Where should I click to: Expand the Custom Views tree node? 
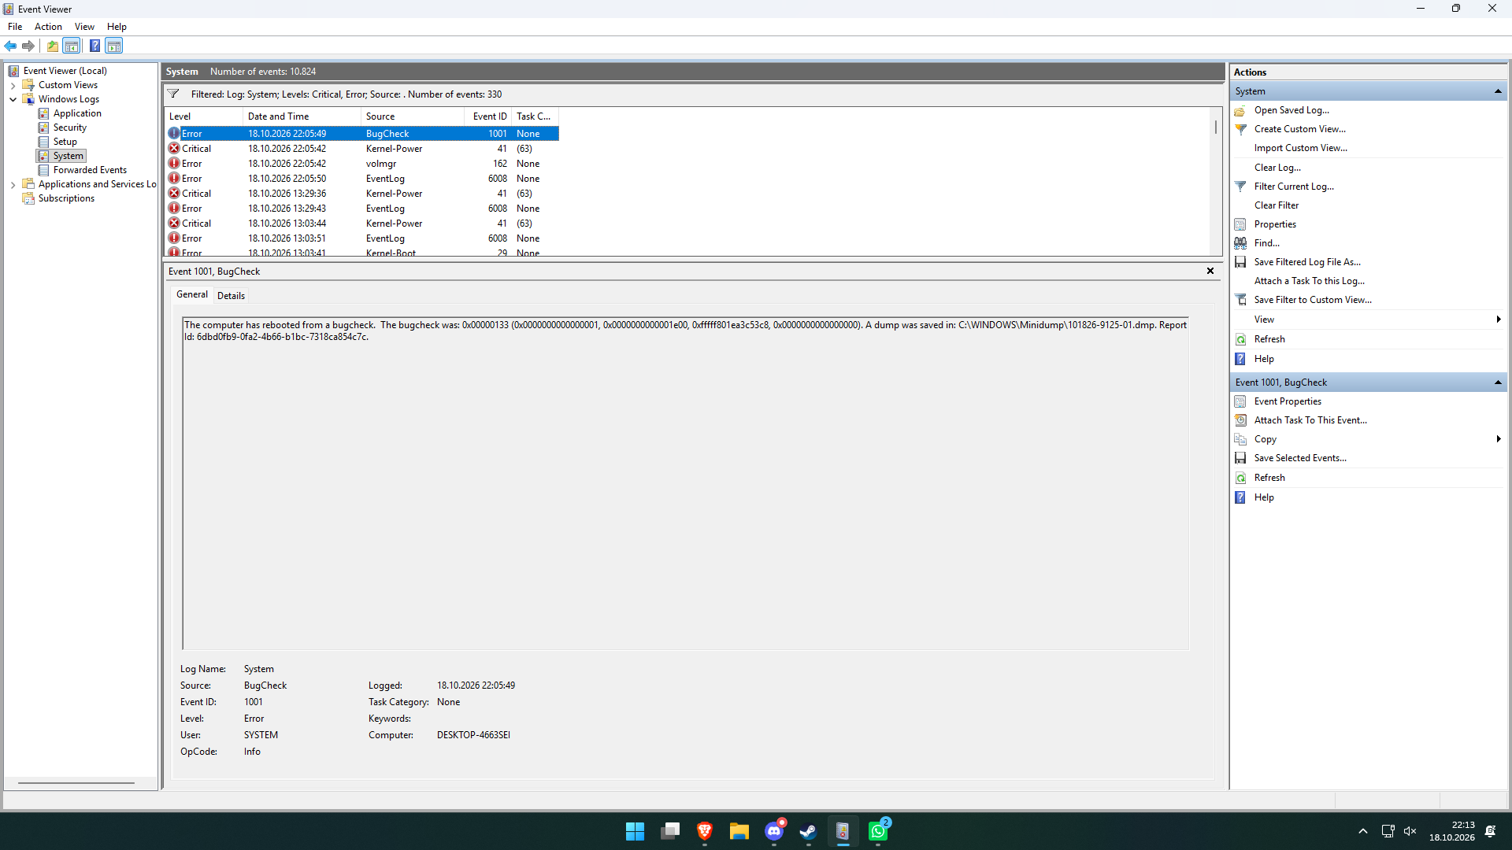(x=13, y=85)
